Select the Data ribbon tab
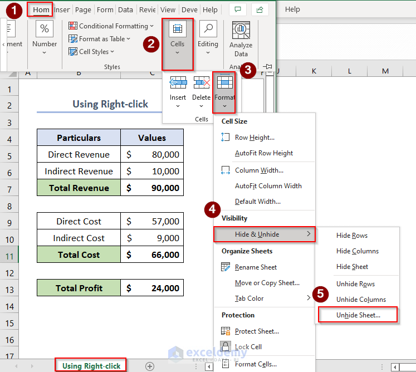 [125, 10]
